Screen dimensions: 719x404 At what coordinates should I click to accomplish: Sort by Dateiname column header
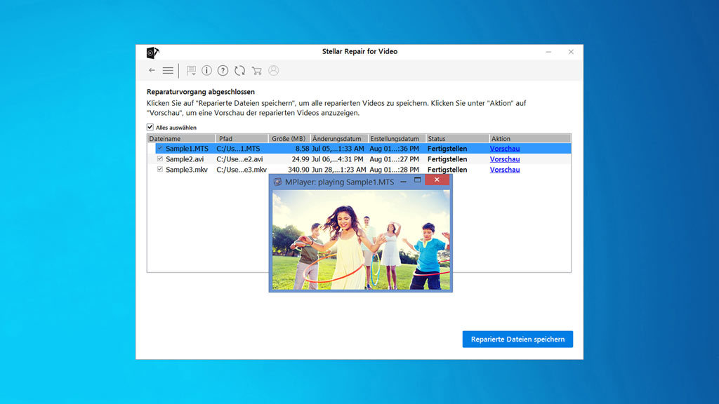(x=181, y=138)
